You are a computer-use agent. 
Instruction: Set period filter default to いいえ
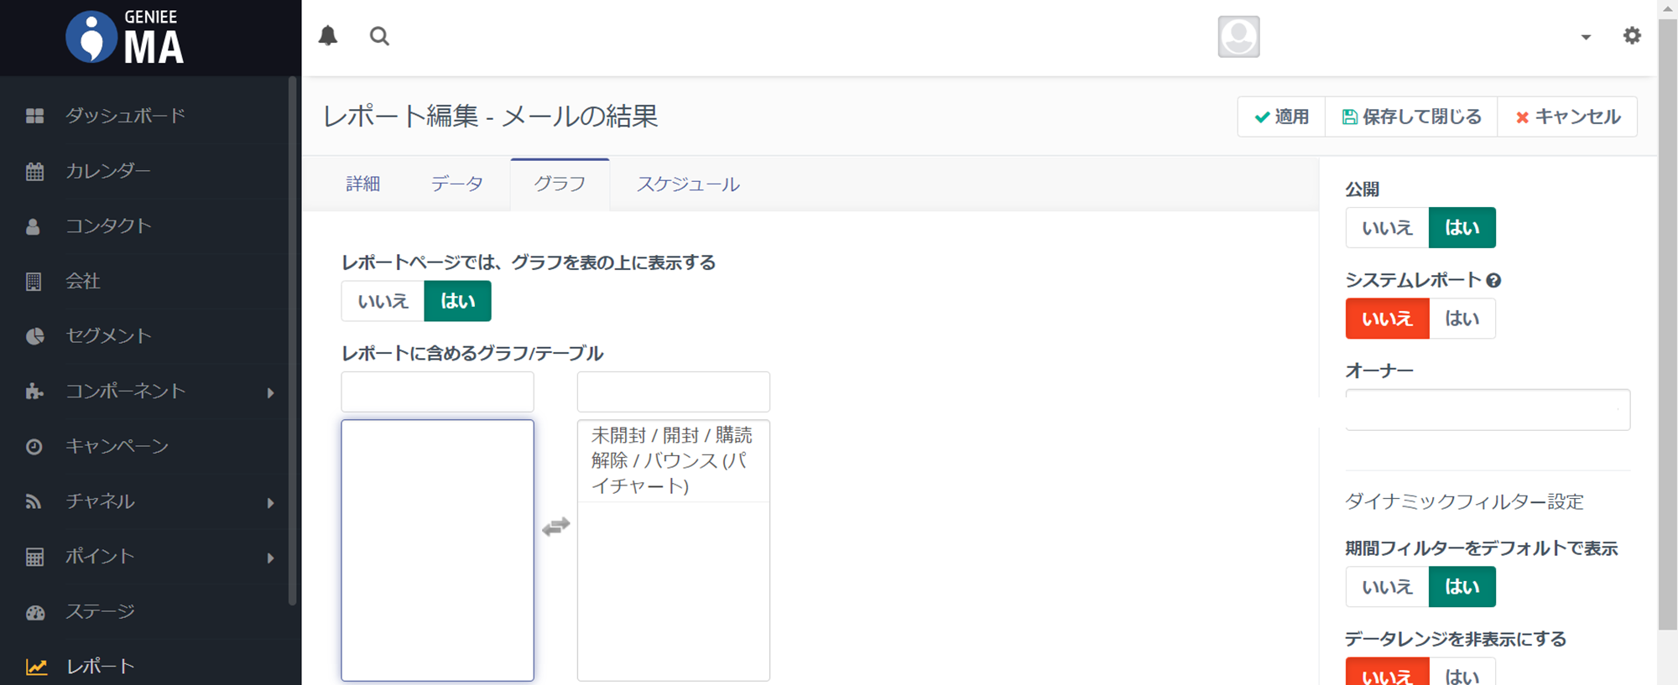click(x=1387, y=587)
